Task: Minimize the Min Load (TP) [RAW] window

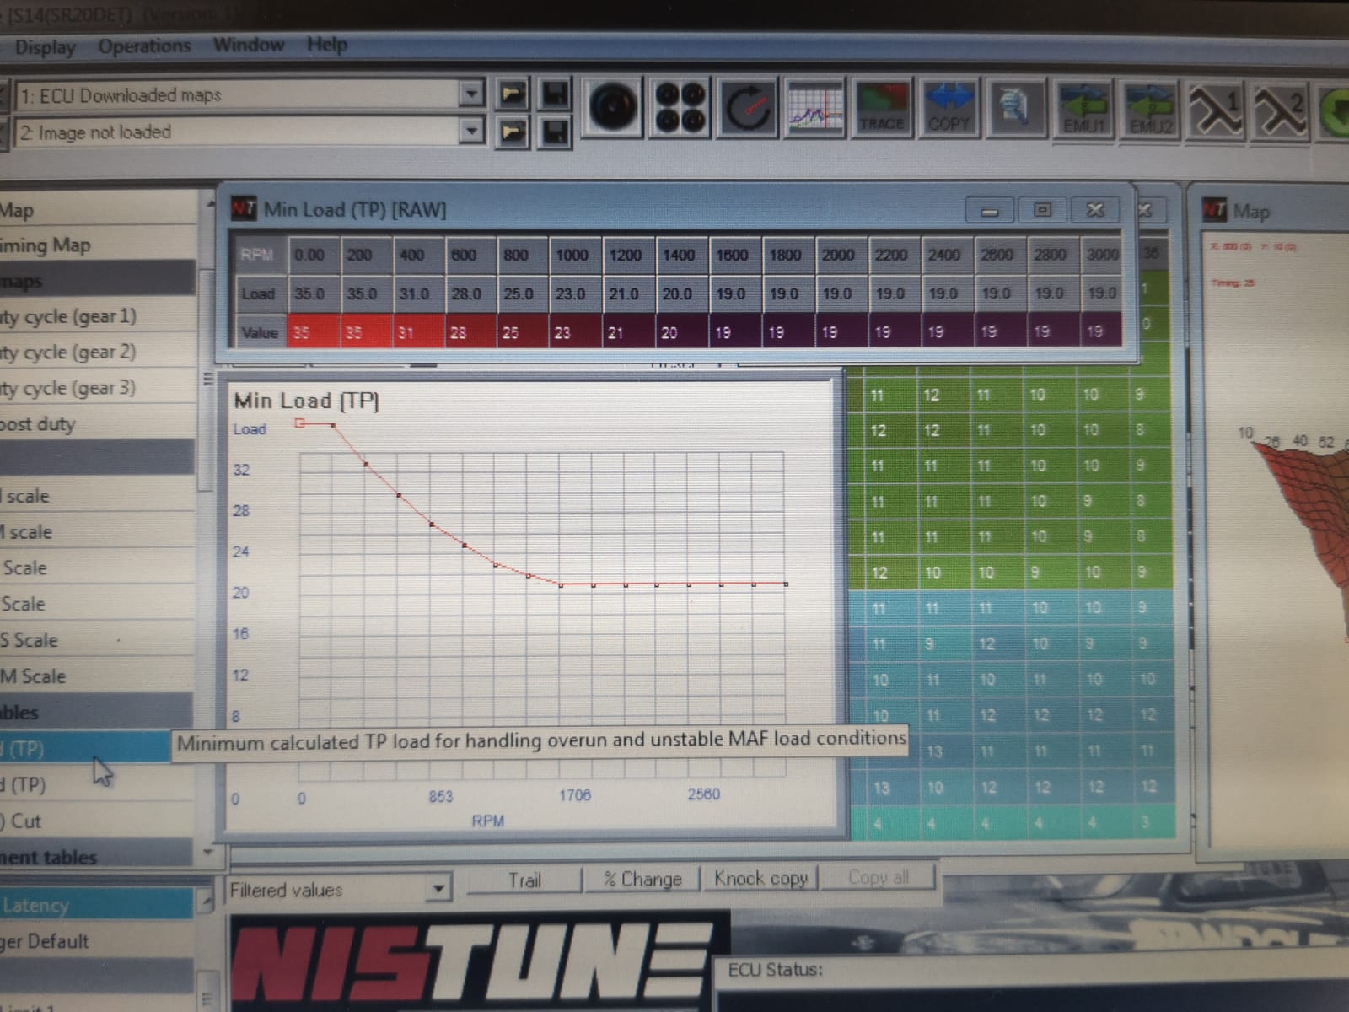Action: point(990,210)
